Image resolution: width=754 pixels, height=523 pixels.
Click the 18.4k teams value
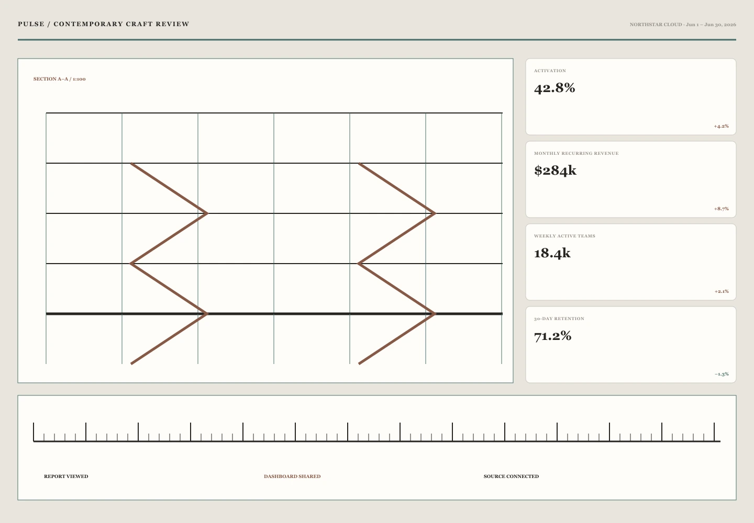click(x=552, y=253)
